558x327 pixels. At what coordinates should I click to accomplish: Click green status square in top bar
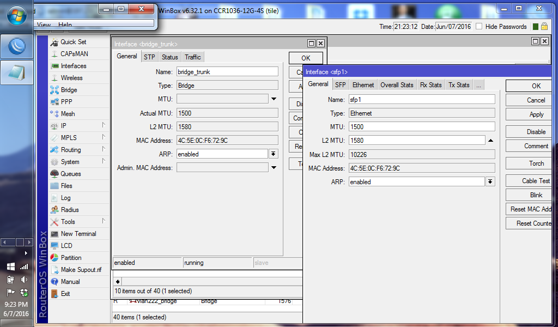click(x=535, y=27)
